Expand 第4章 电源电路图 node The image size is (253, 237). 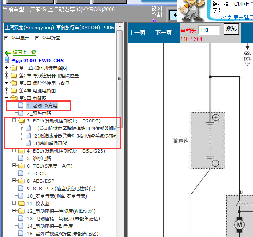click(6, 90)
